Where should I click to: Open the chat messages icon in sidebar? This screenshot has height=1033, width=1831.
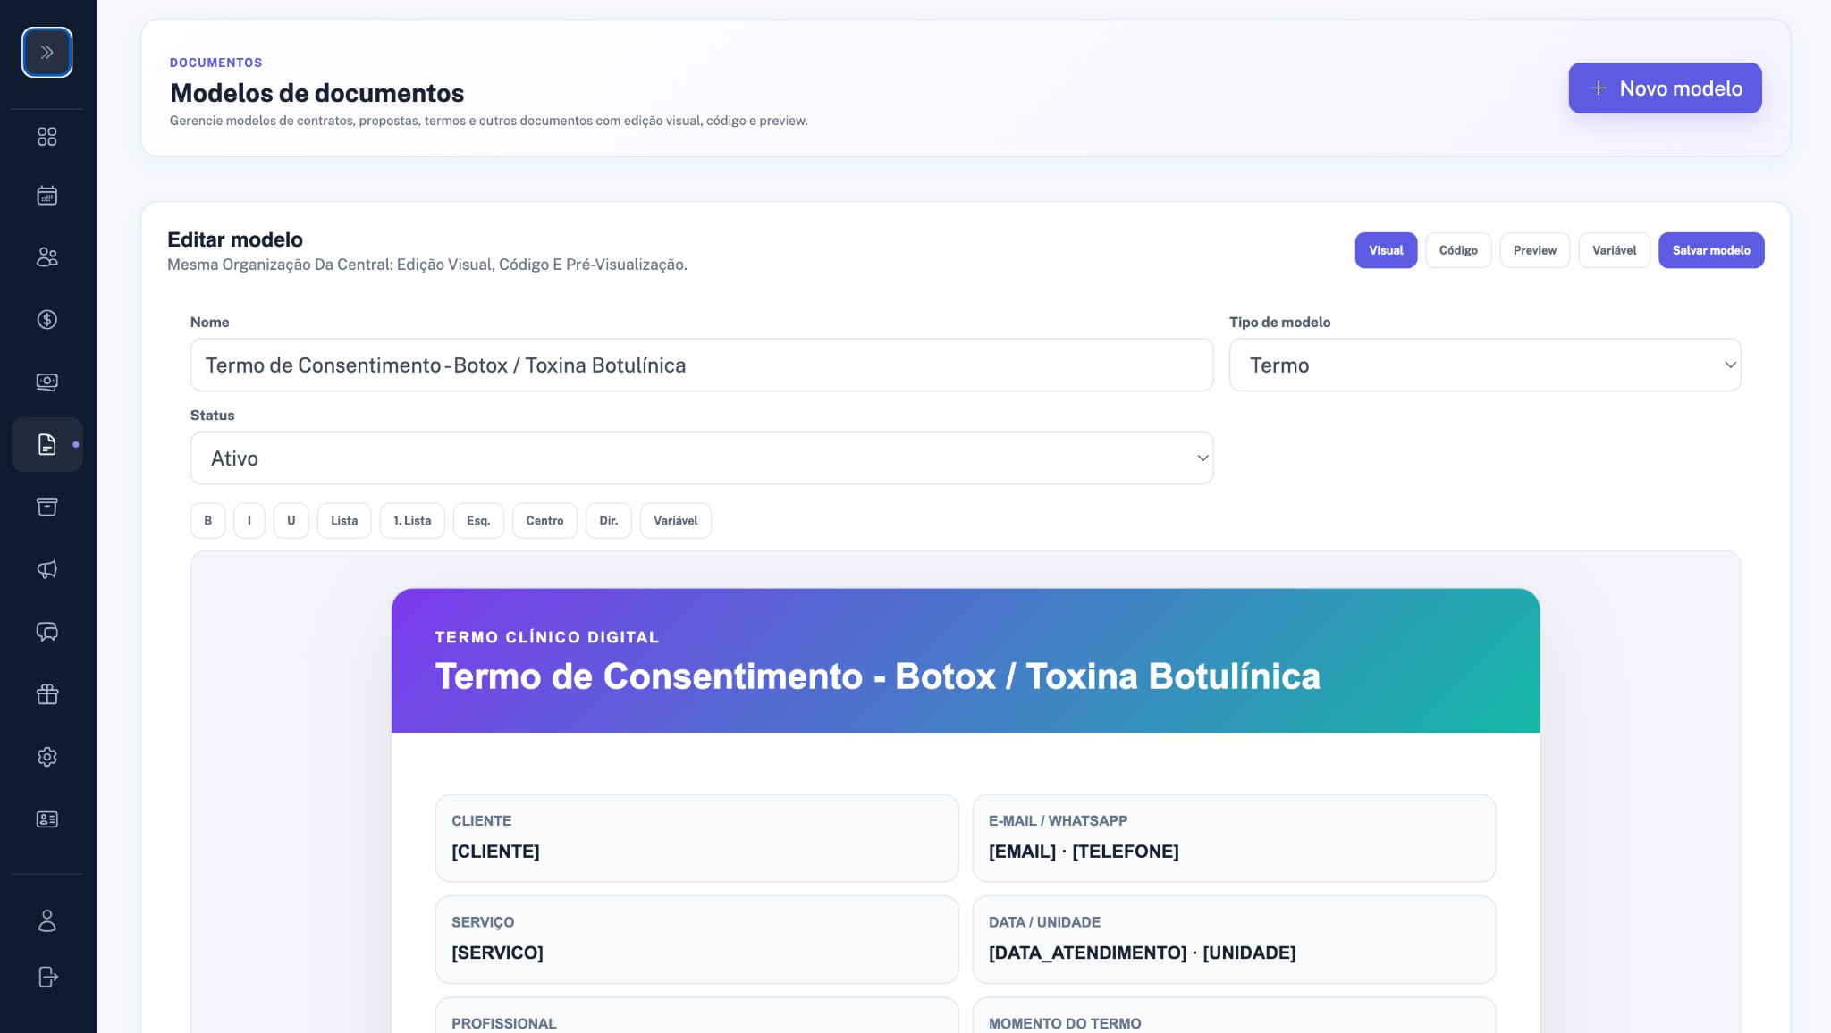[47, 632]
